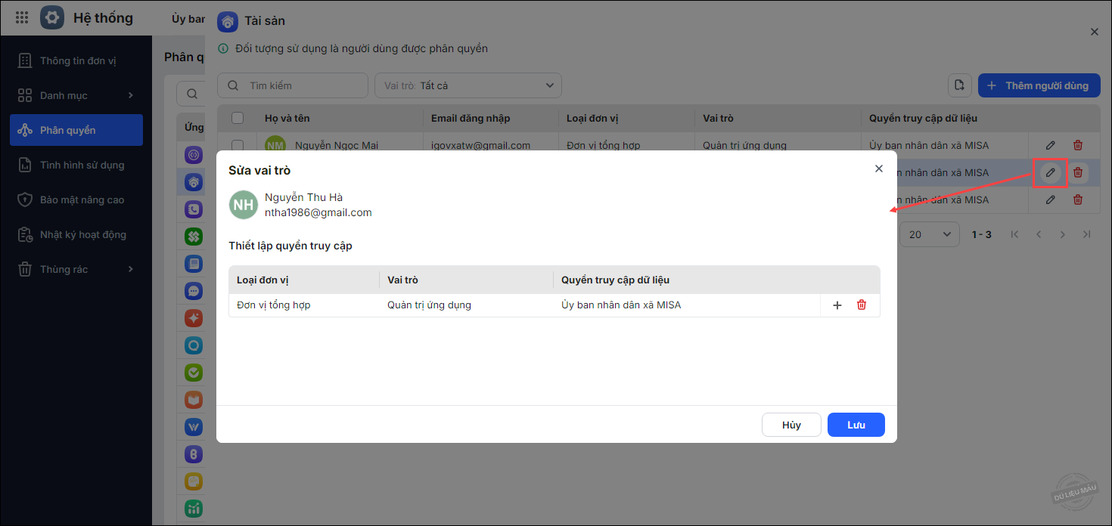The width and height of the screenshot is (1112, 526).
Task: Open Phân quyền menu item
Action: (x=76, y=130)
